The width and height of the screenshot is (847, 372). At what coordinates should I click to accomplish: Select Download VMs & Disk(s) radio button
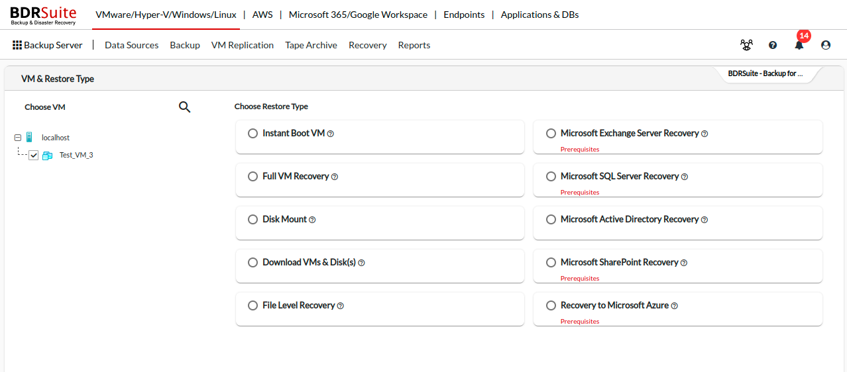[x=253, y=262]
